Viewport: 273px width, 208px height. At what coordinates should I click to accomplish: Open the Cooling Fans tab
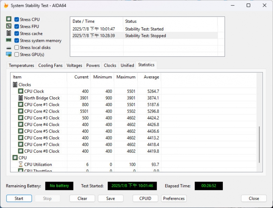50,65
